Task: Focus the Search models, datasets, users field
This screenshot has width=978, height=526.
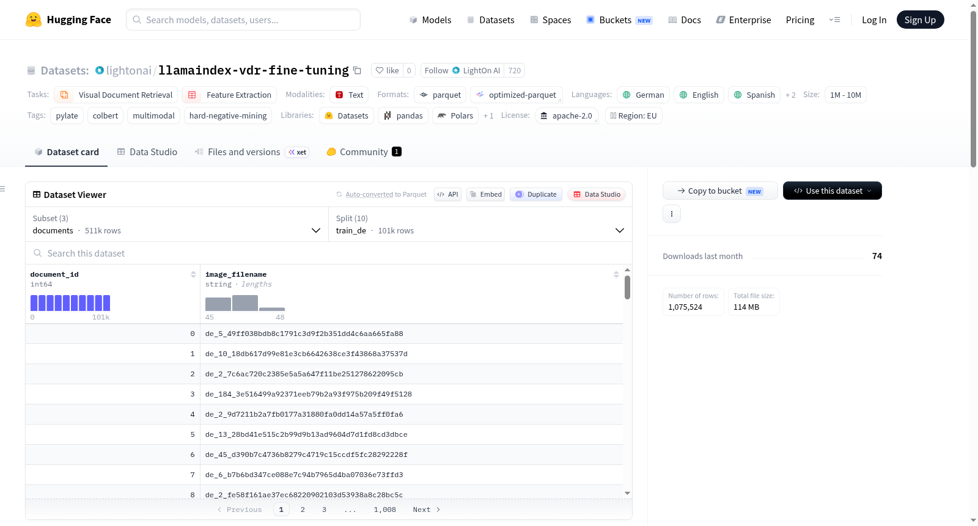Action: tap(243, 20)
